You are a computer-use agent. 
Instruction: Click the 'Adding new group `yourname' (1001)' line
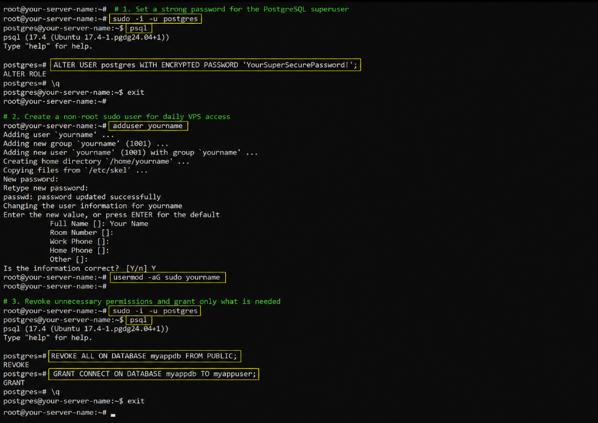pyautogui.click(x=86, y=144)
